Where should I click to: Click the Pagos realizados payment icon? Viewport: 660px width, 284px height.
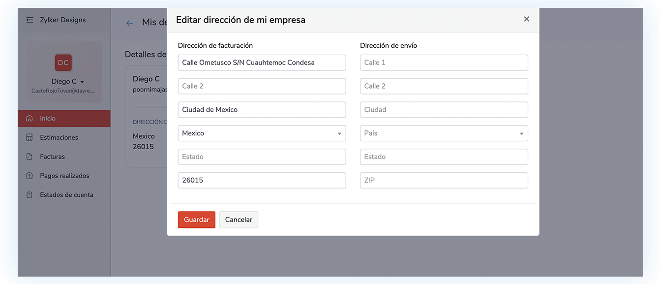[30, 175]
